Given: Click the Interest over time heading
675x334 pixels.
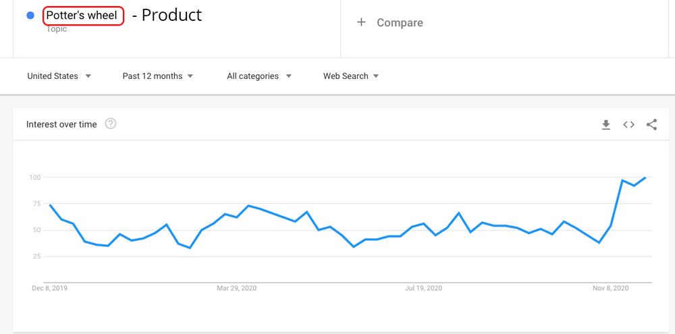Looking at the screenshot, I should pos(61,124).
